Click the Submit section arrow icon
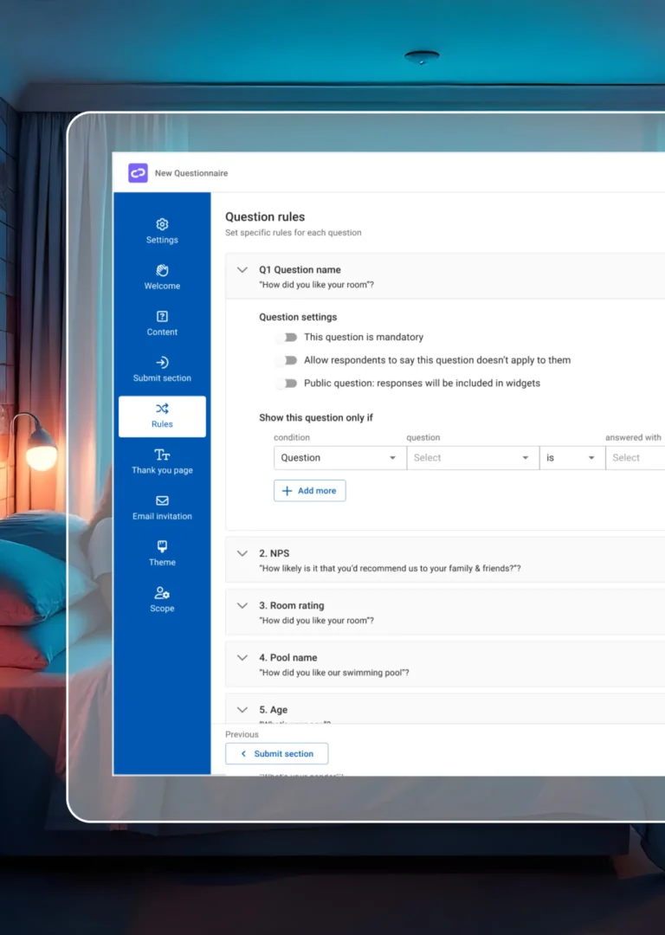 [x=162, y=362]
